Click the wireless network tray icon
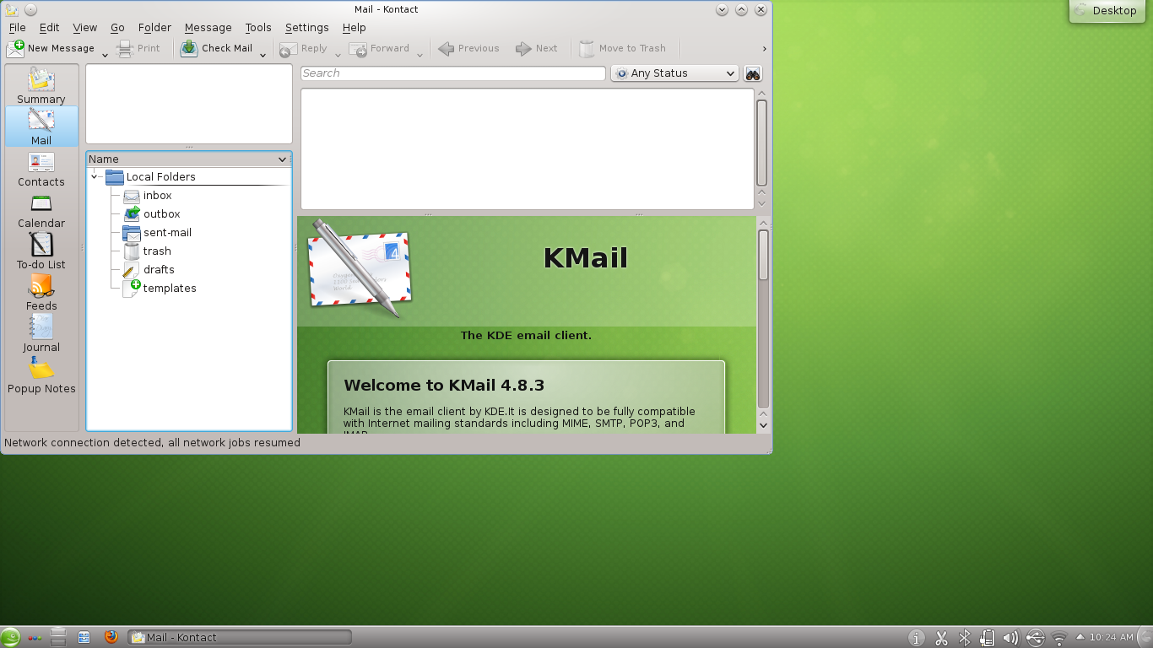Image resolution: width=1153 pixels, height=648 pixels. tap(1059, 638)
